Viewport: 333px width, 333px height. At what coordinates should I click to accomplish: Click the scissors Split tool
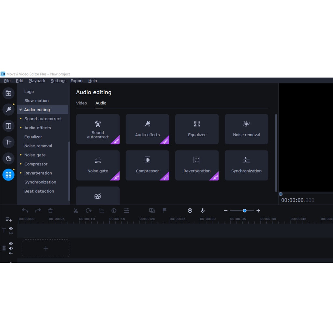tap(76, 211)
